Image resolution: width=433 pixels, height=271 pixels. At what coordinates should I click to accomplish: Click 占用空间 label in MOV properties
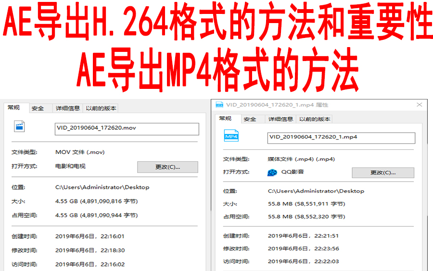(x=25, y=215)
